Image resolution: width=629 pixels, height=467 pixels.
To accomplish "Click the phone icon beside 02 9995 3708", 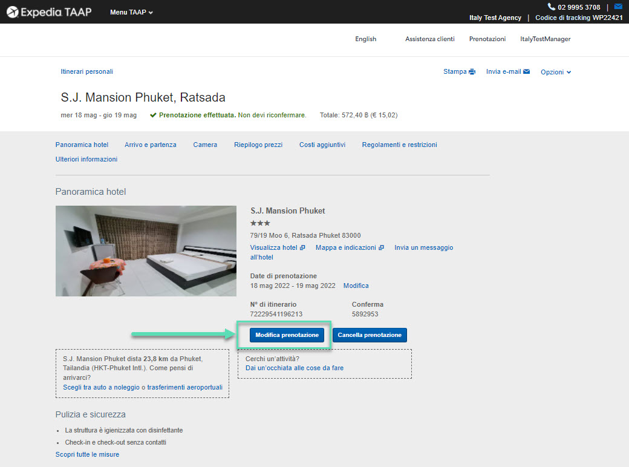I will [x=552, y=7].
